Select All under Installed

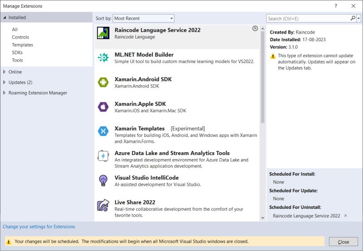(15, 29)
